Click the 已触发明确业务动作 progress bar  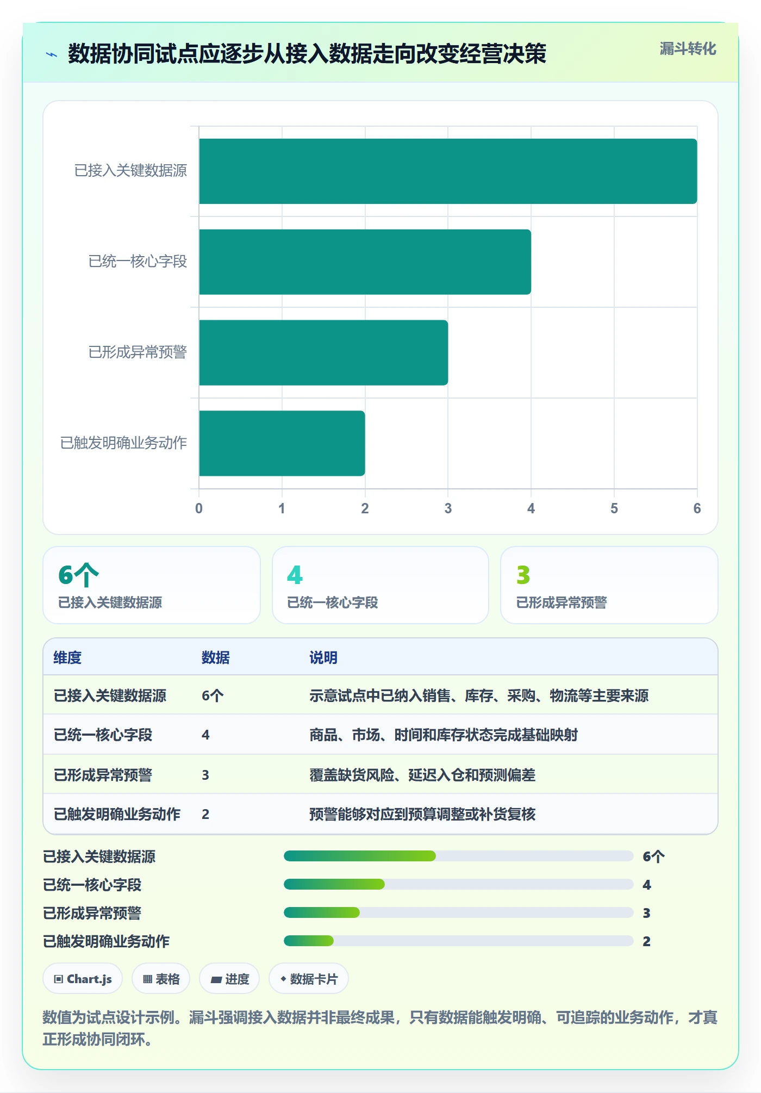(458, 941)
